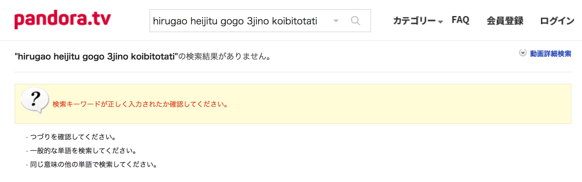This screenshot has width=582, height=182.
Task: Click the 一般的な単語を検索してください hint
Action: point(83,151)
